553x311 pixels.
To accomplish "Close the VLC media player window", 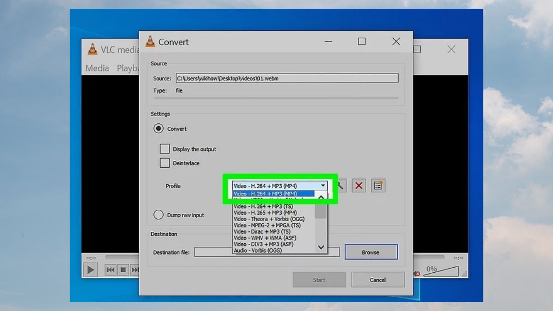I will coord(451,49).
